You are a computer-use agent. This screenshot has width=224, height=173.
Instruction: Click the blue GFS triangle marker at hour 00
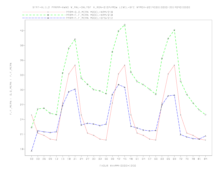[x=32, y=151]
